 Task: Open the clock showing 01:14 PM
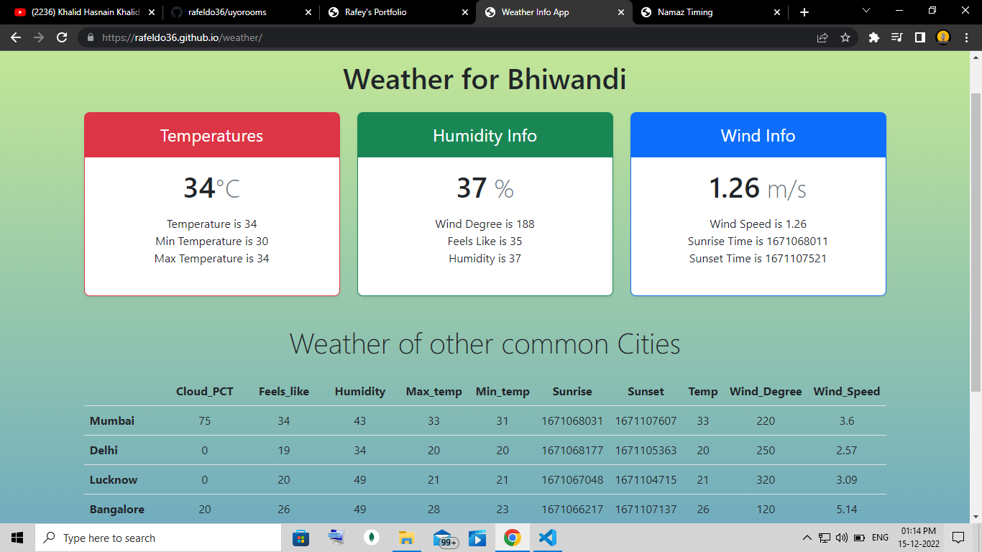(918, 538)
